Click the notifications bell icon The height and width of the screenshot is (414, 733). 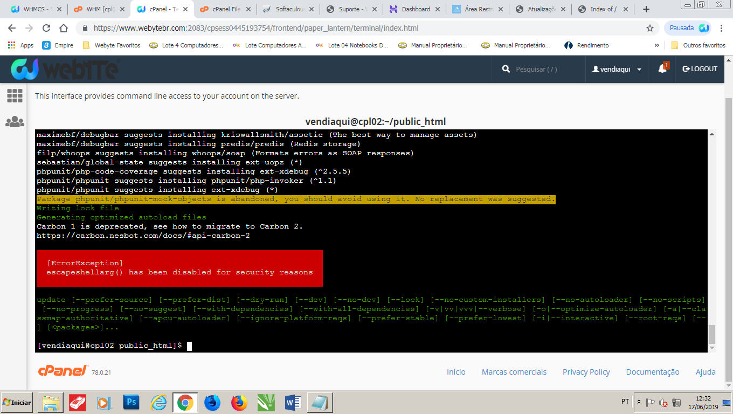pyautogui.click(x=662, y=69)
